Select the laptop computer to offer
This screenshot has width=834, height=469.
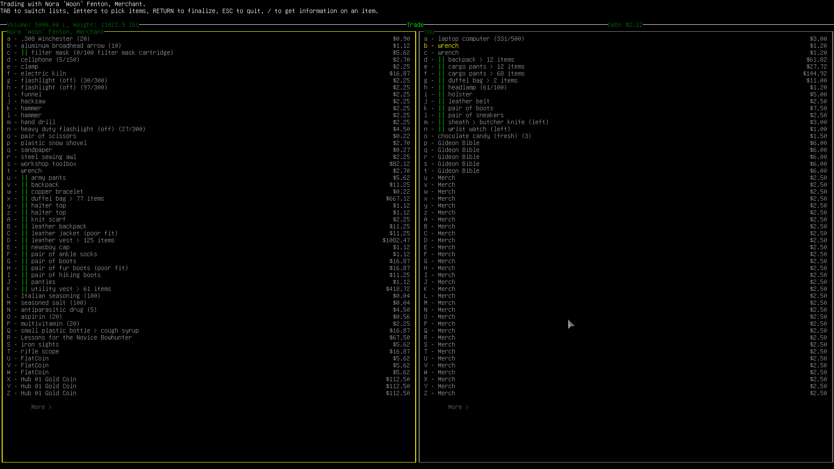coord(480,39)
